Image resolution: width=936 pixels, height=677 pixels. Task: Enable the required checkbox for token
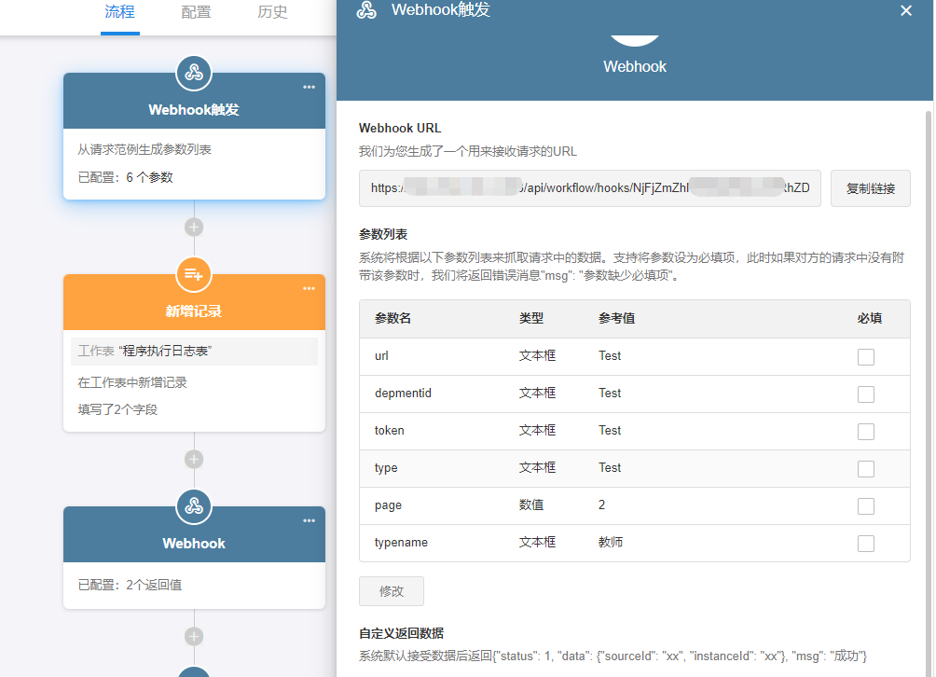[x=866, y=431]
